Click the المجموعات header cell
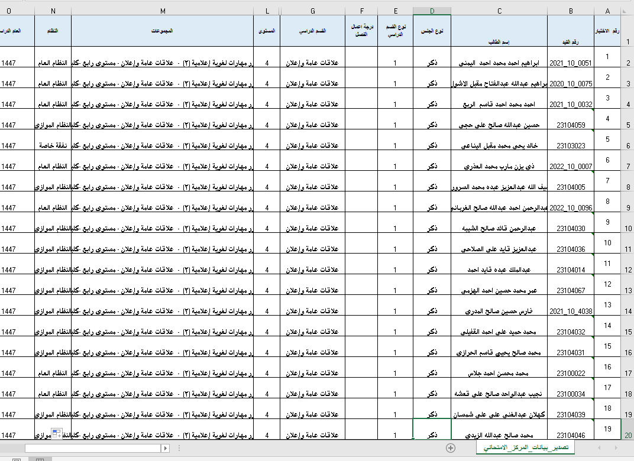Screen dimensions: 634x461 162,31
